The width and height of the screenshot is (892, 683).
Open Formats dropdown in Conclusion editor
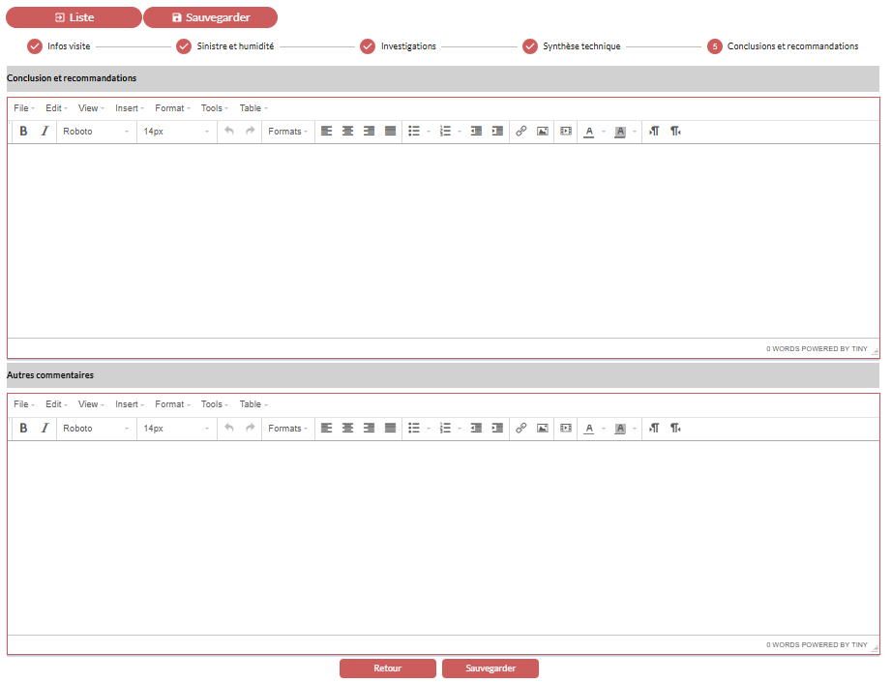288,132
